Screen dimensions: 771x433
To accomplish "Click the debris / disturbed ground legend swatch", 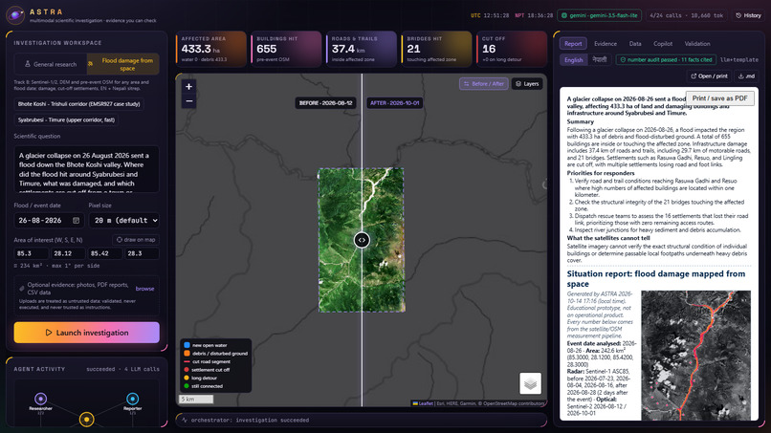I will point(187,354).
